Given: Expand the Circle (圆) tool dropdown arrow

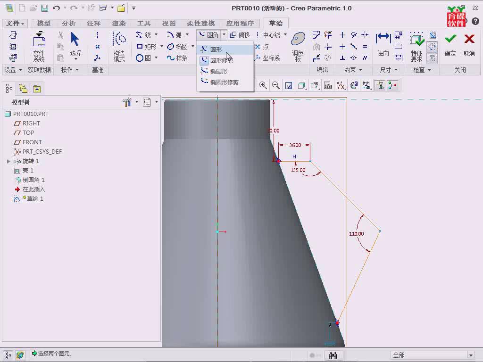Looking at the screenshot, I should pyautogui.click(x=156, y=58).
